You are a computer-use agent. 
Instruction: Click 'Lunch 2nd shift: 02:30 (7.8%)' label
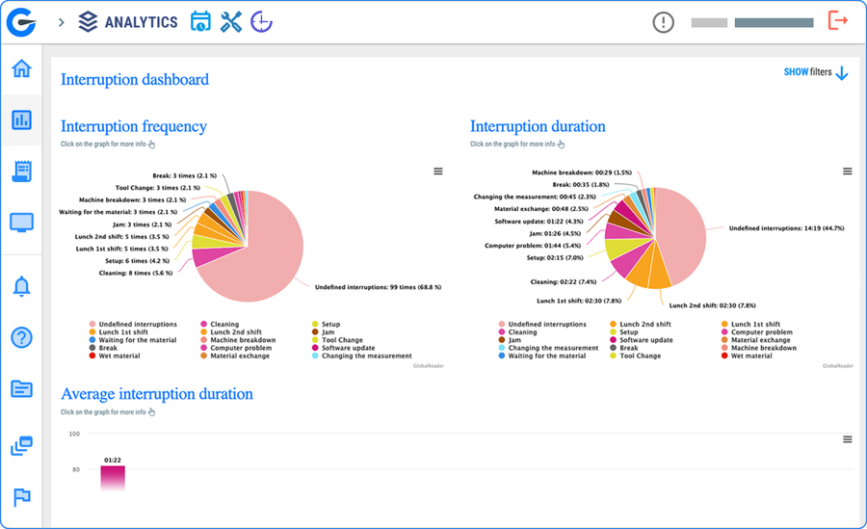[x=712, y=305]
